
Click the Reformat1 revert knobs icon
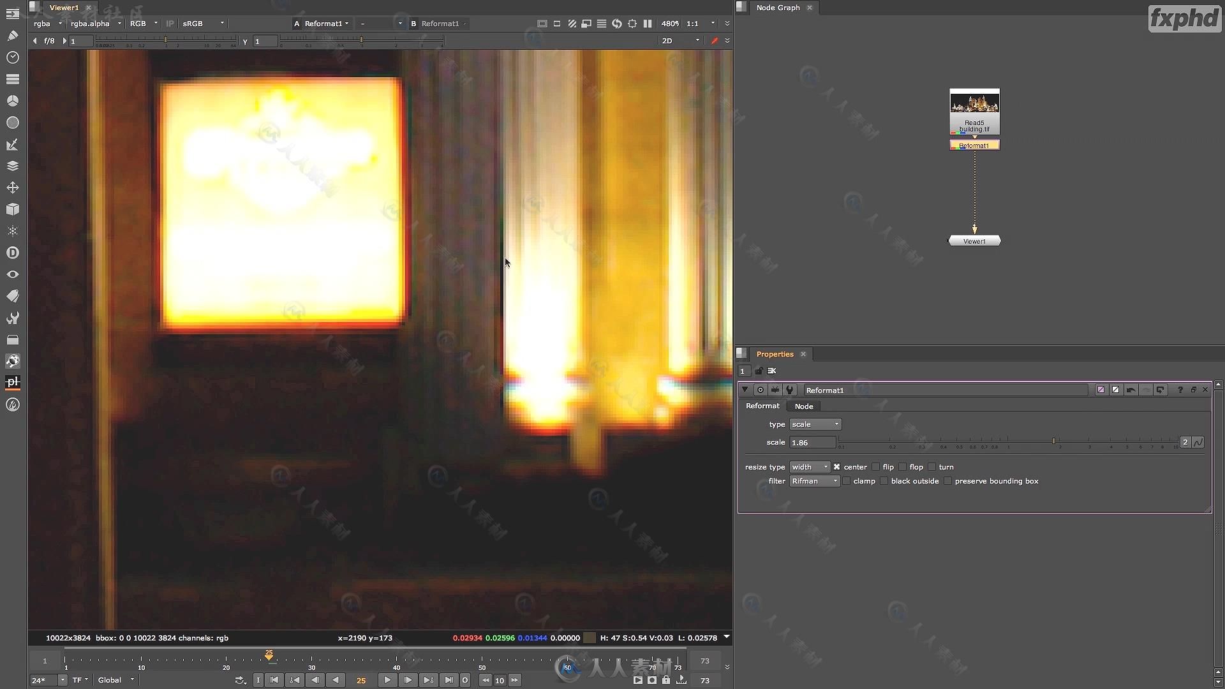click(x=1160, y=390)
